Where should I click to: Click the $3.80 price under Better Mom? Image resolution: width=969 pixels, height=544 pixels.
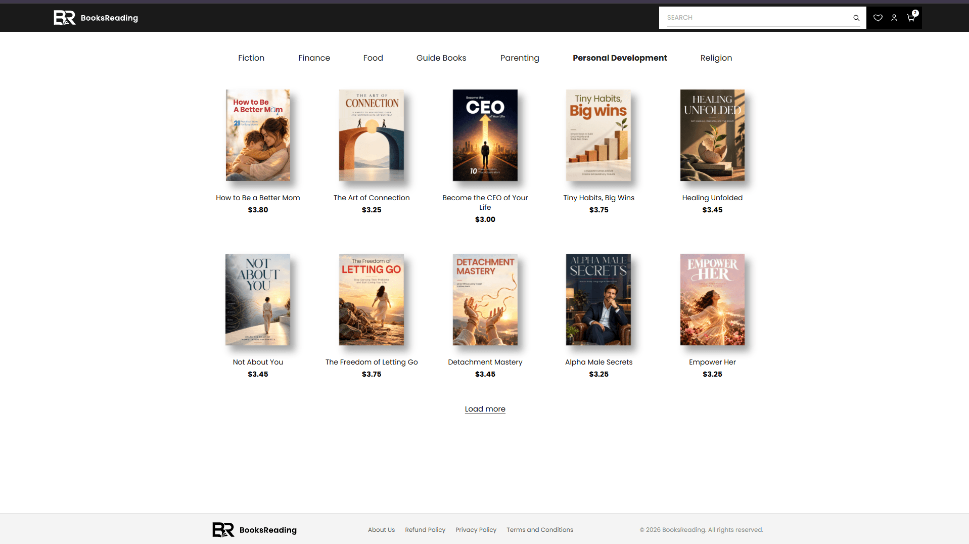point(258,210)
